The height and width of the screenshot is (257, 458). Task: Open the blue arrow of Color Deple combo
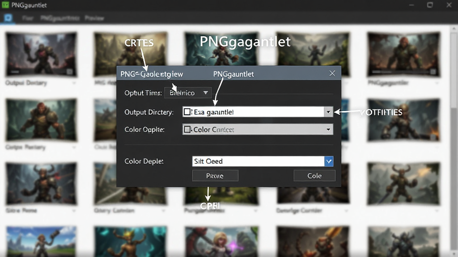coord(329,161)
